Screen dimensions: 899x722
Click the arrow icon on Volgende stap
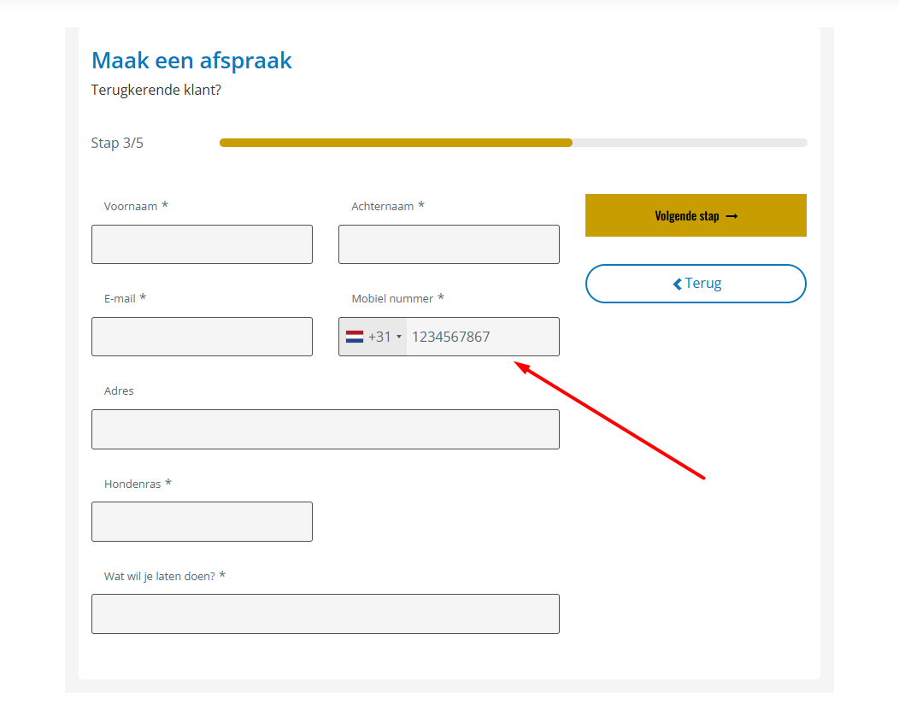tap(732, 216)
